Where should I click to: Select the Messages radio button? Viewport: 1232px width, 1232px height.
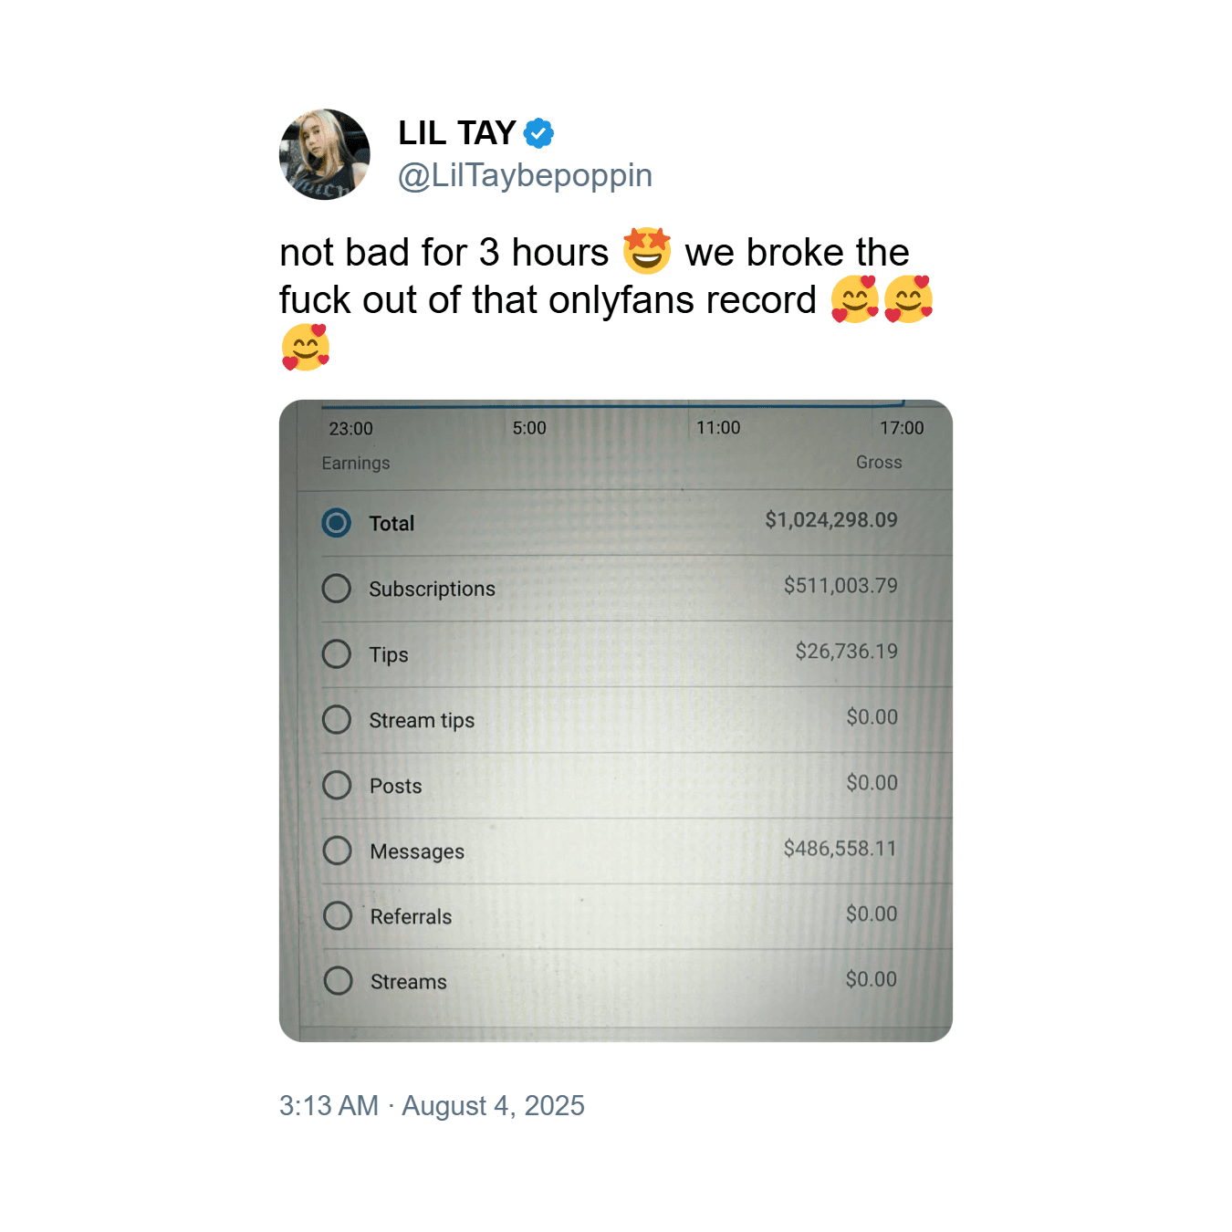pos(338,851)
